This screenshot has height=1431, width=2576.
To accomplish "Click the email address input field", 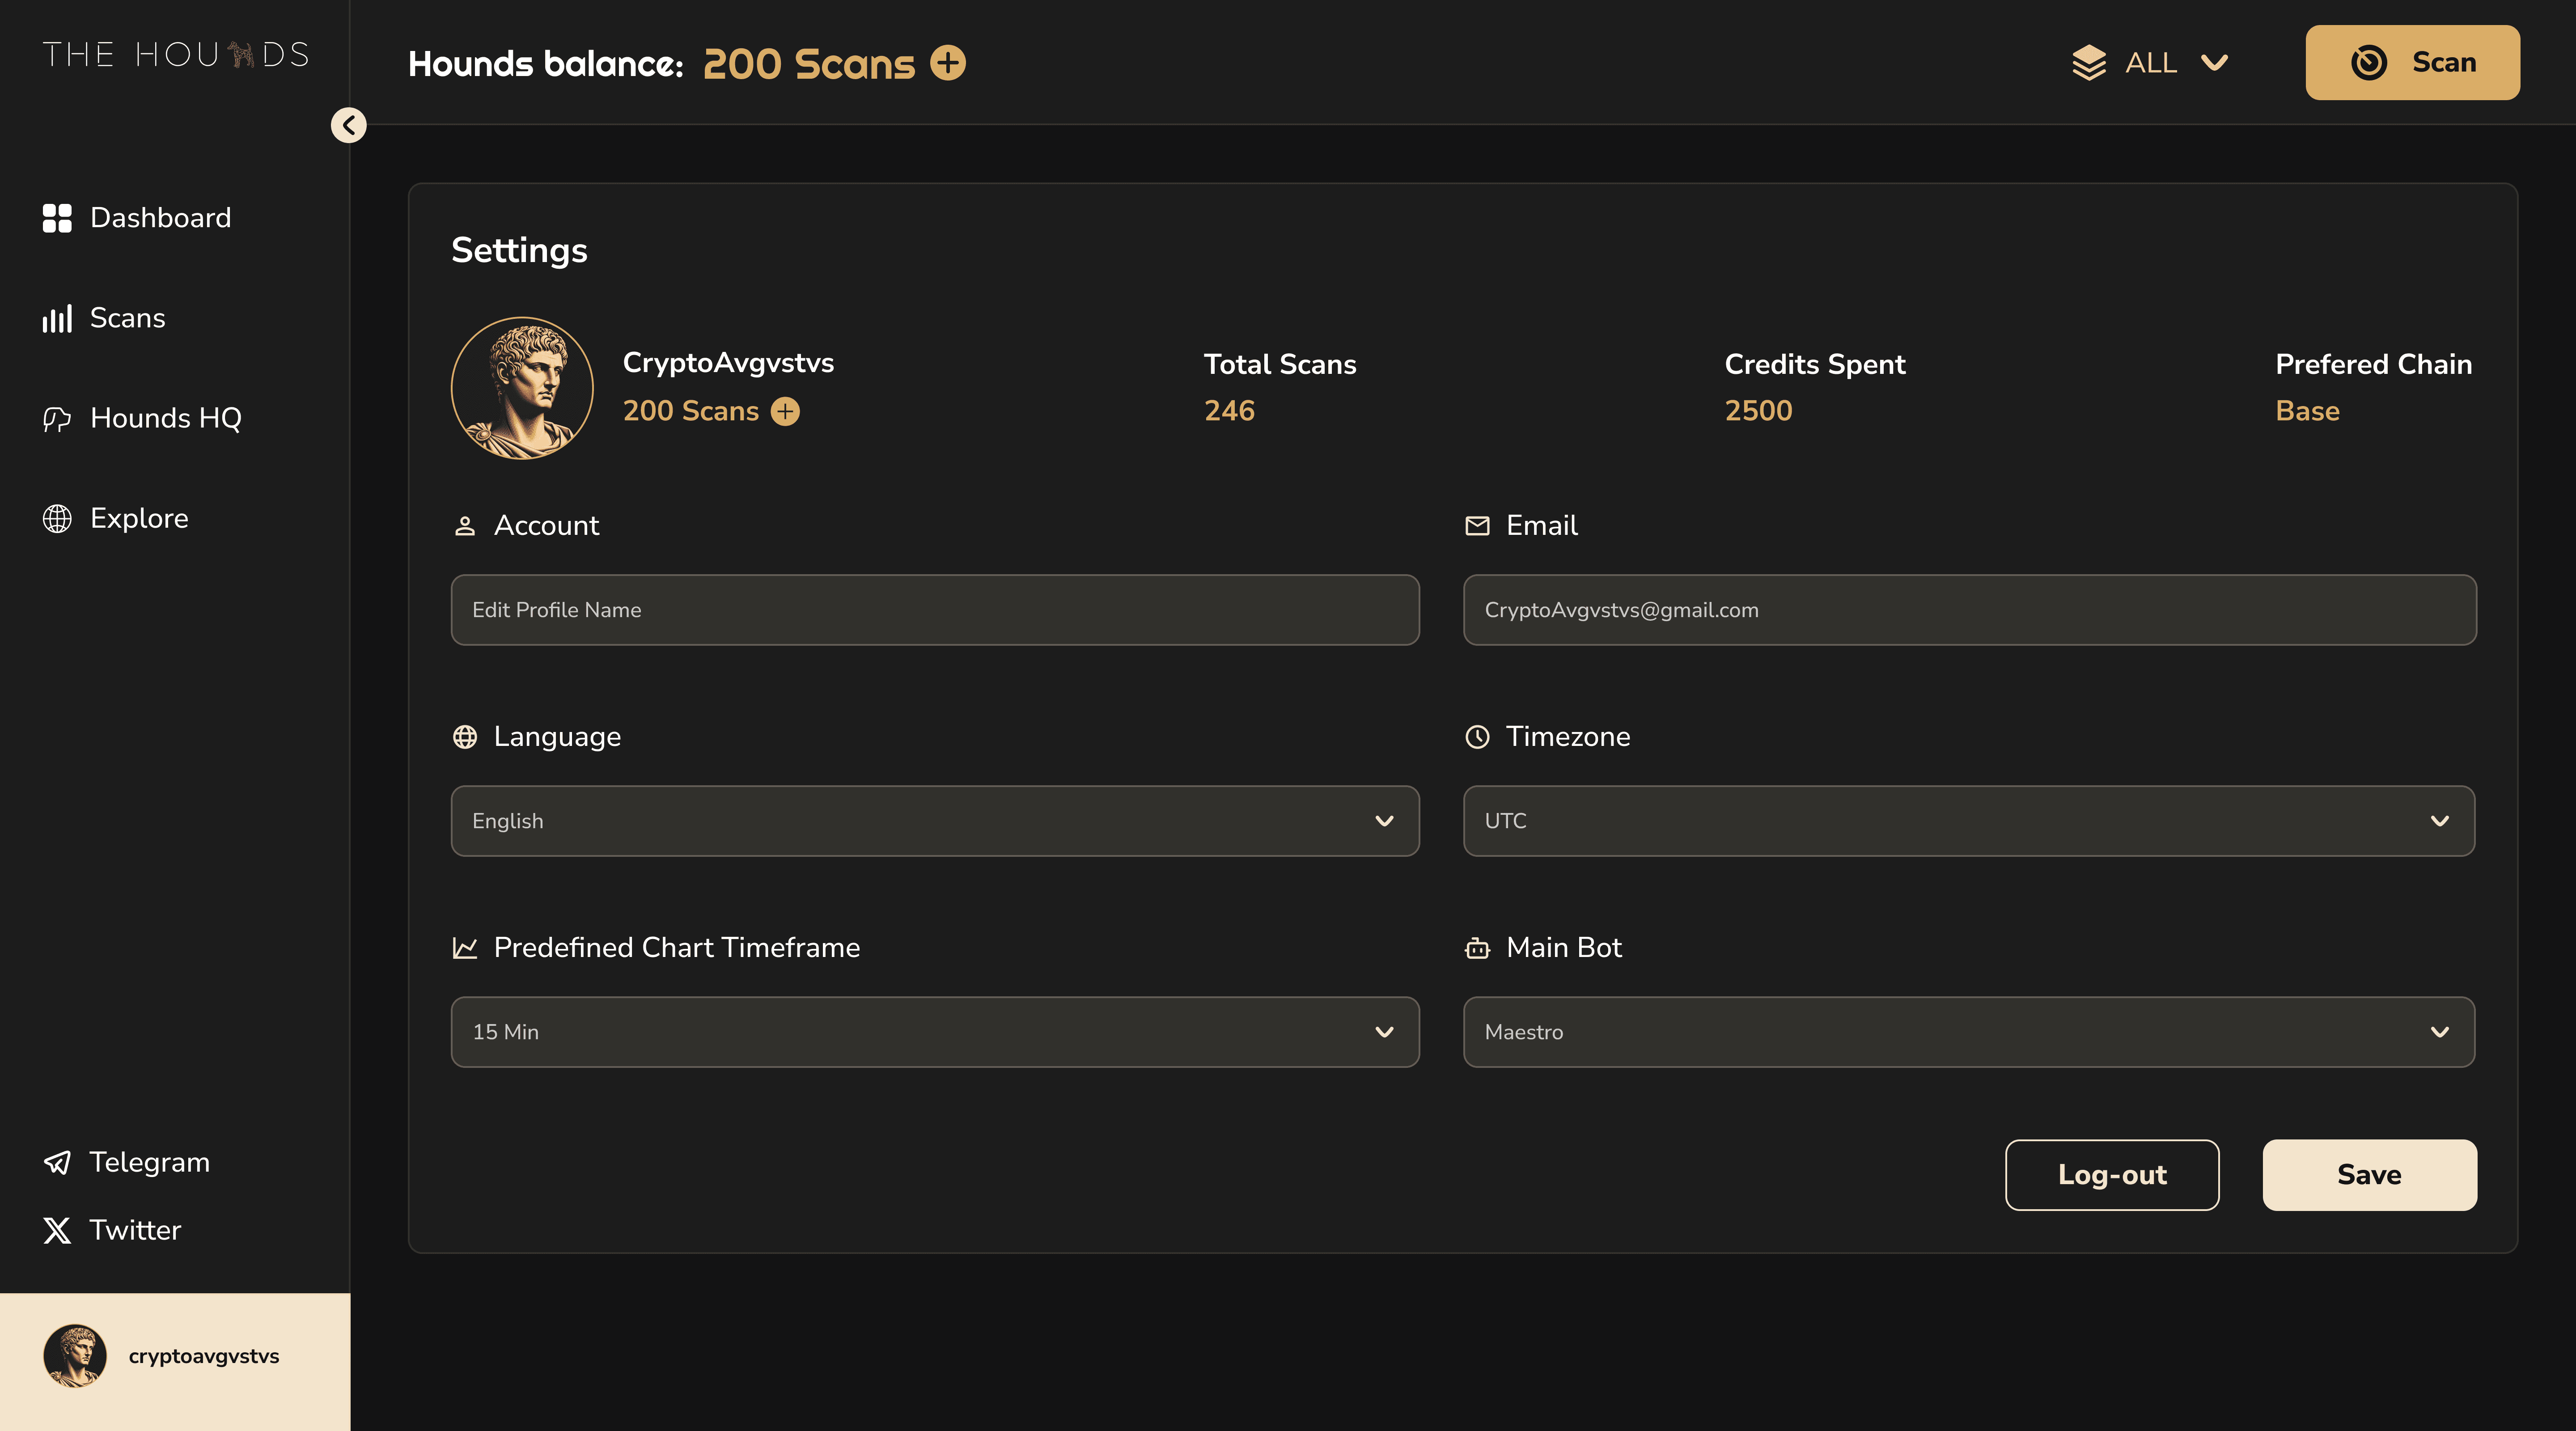I will [1969, 610].
